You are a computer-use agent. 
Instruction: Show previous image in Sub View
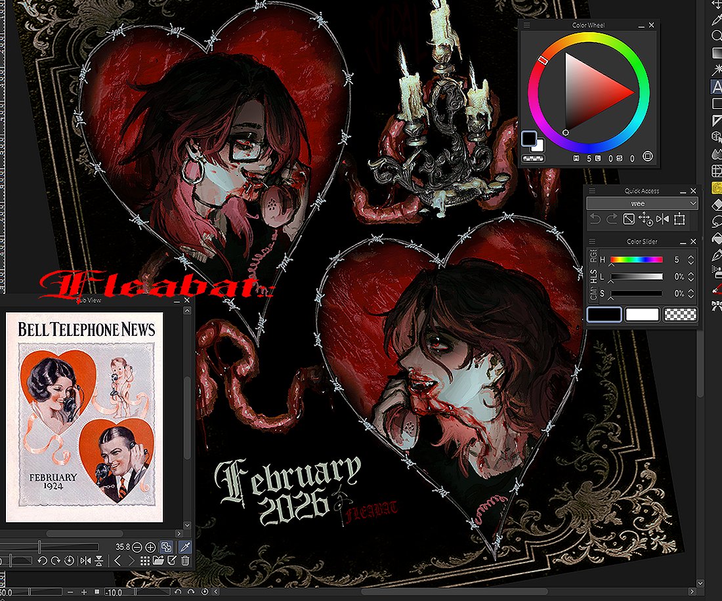click(117, 560)
